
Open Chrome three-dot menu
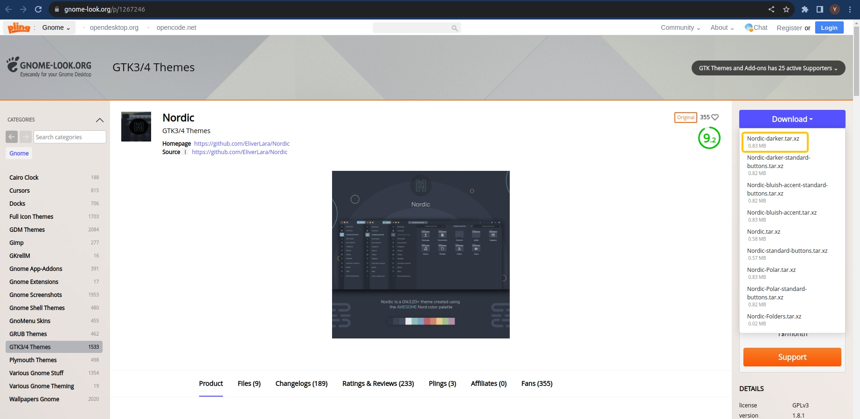(850, 9)
